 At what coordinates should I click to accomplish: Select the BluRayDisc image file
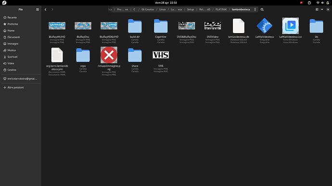[x=83, y=26]
